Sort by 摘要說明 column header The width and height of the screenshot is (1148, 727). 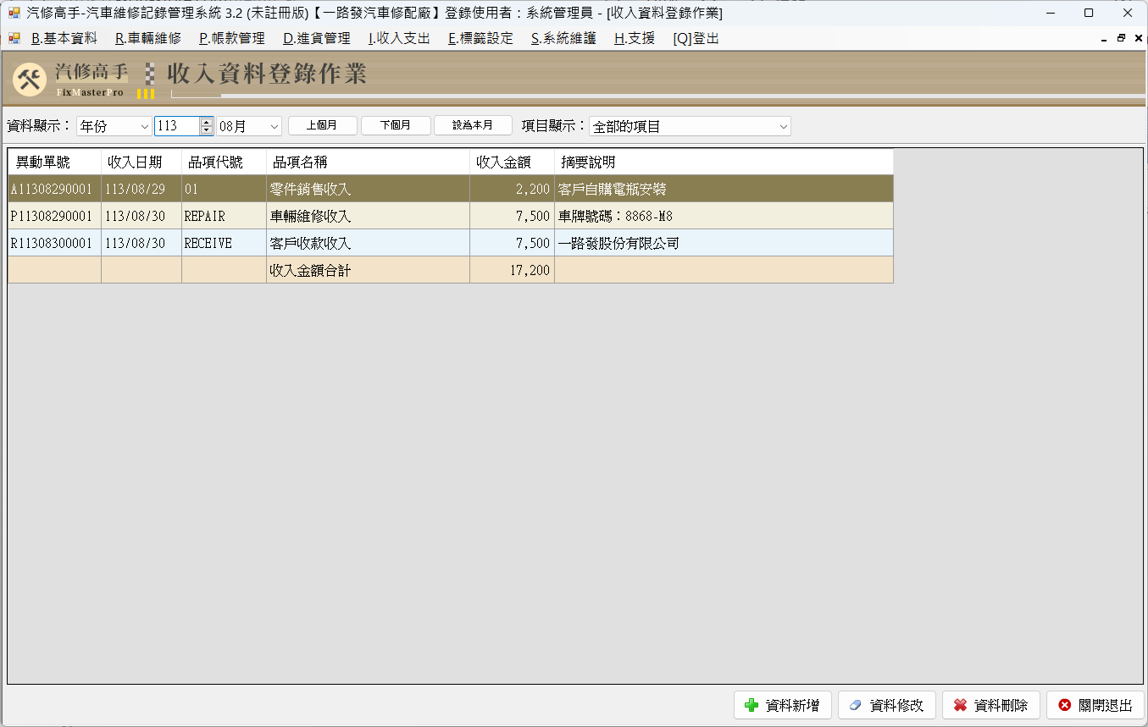[x=724, y=162]
